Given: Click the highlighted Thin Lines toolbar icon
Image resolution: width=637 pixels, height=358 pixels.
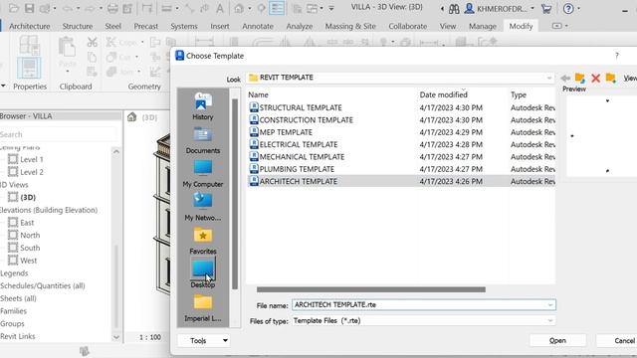Looking at the screenshot, I should (277, 8).
